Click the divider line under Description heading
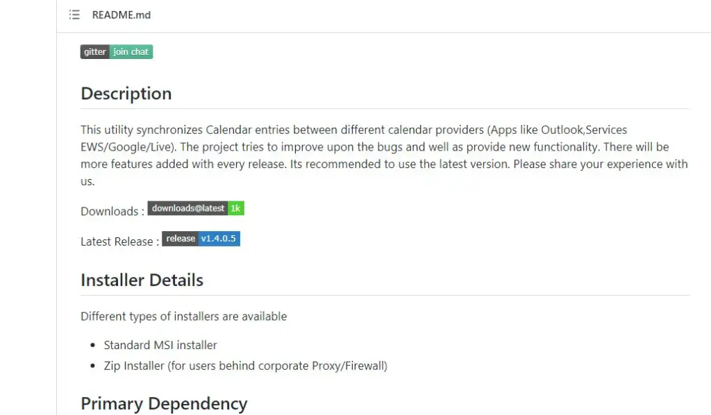Screen dimensions: 711x415 [385, 109]
